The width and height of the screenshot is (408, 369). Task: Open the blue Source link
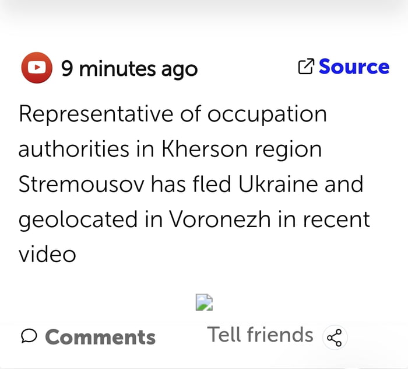[x=354, y=67]
